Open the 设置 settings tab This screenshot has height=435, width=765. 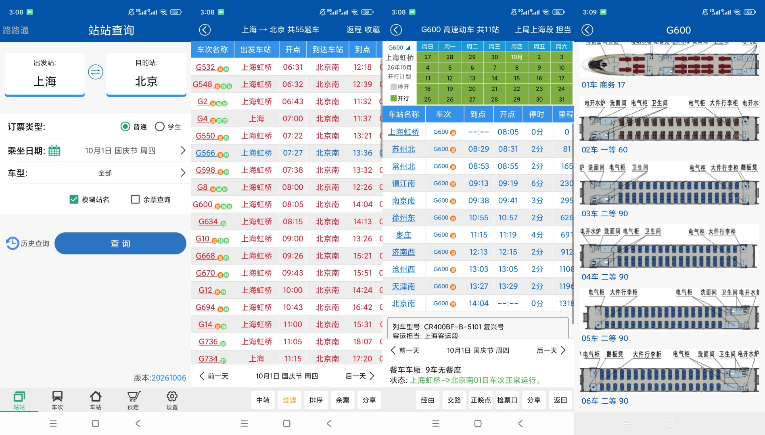172,400
